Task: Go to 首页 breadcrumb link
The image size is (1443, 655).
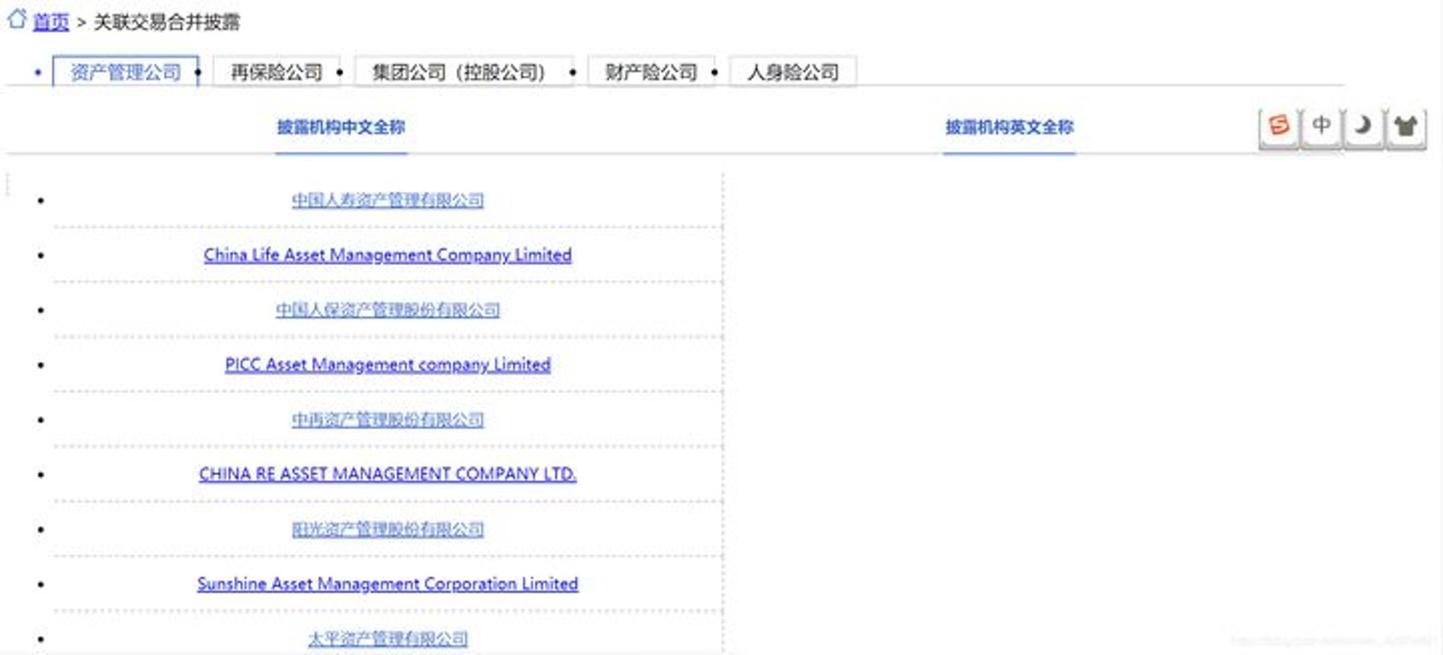Action: 51,22
